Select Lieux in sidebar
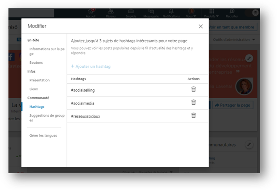The height and width of the screenshot is (190, 277). pyautogui.click(x=33, y=89)
